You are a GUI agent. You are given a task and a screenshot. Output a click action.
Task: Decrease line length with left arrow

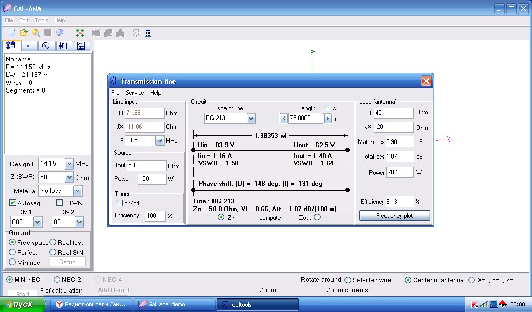click(x=283, y=118)
